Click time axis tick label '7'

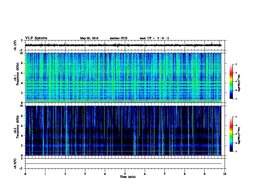pyautogui.click(x=165, y=174)
